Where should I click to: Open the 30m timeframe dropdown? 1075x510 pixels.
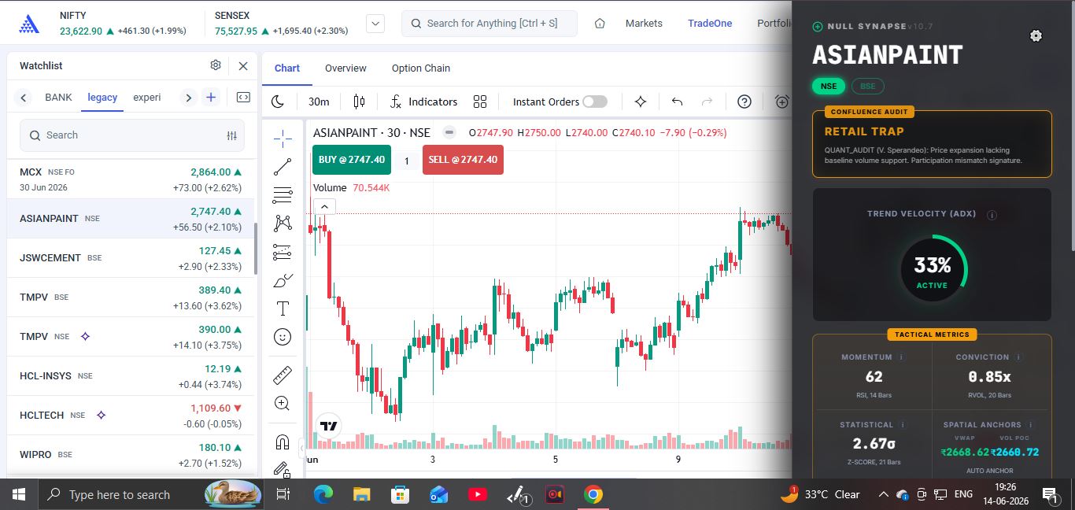tap(319, 102)
